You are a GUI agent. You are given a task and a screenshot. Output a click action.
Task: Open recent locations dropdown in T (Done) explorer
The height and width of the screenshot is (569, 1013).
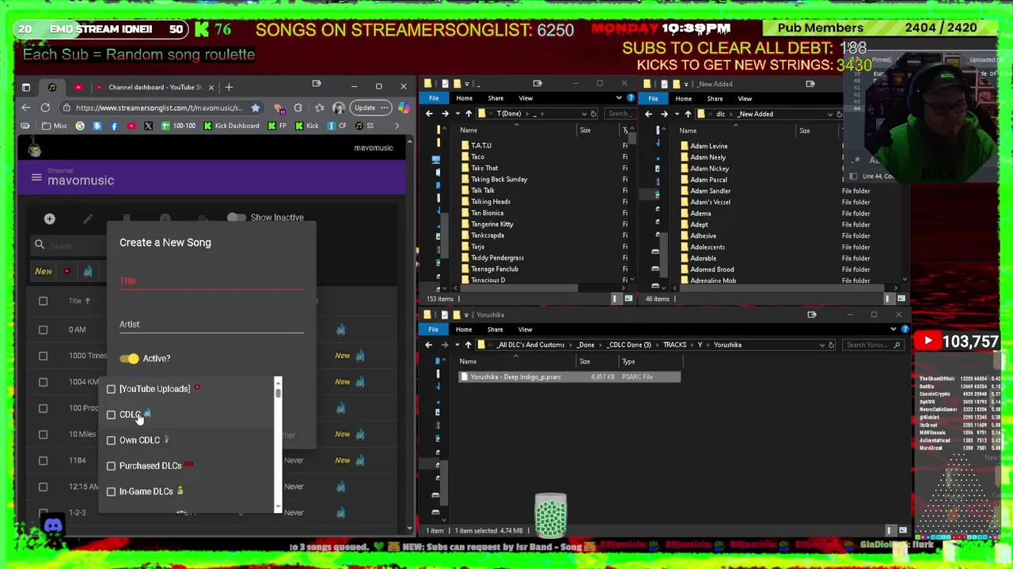tap(457, 114)
